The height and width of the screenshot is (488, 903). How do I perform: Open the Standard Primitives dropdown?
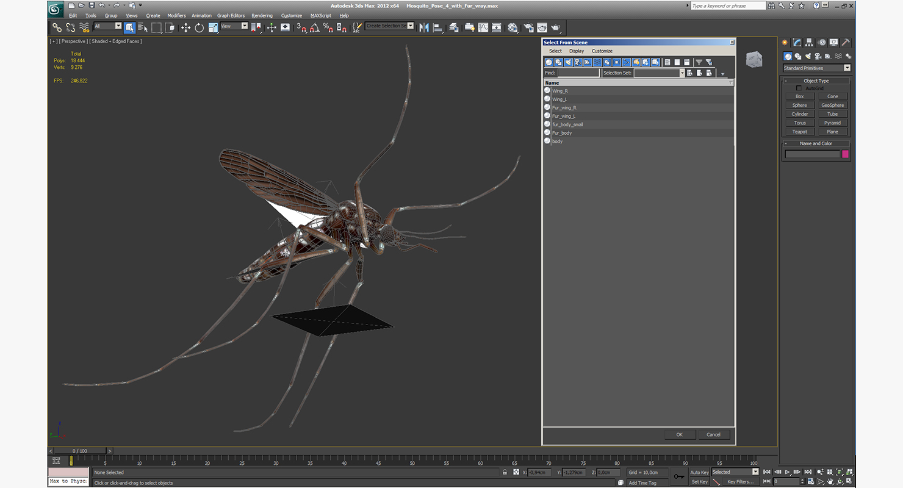pos(847,68)
